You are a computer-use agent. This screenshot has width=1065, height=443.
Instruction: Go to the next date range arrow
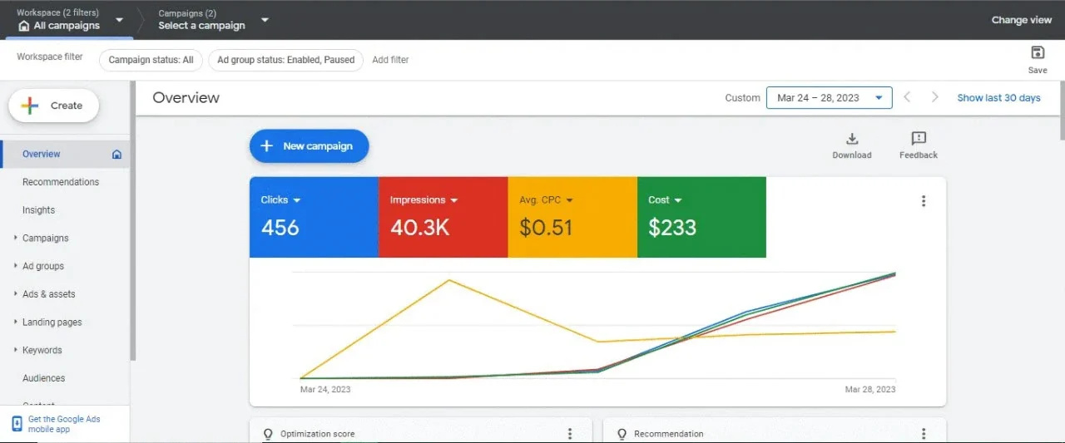[x=935, y=97]
